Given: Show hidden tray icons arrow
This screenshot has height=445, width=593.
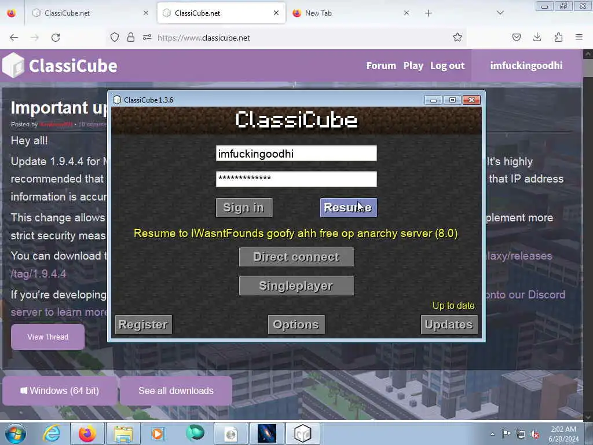Looking at the screenshot, I should coord(492,434).
